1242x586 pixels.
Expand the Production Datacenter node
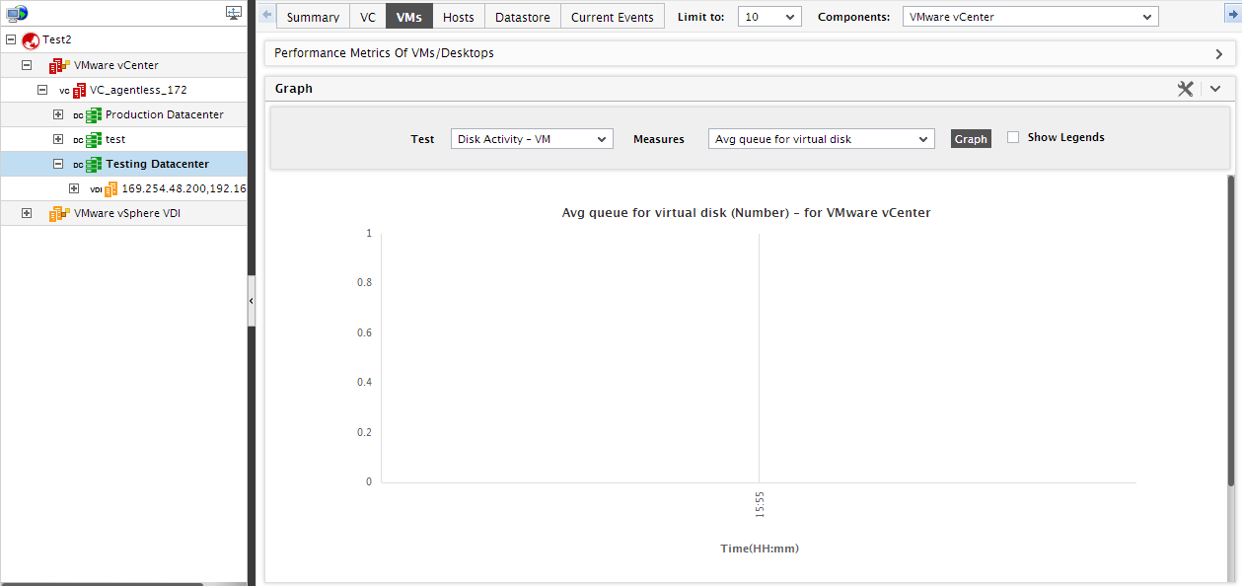(58, 114)
